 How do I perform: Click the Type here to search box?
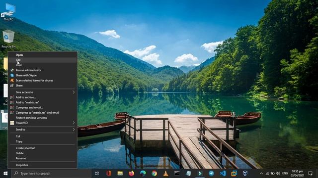[51, 174]
